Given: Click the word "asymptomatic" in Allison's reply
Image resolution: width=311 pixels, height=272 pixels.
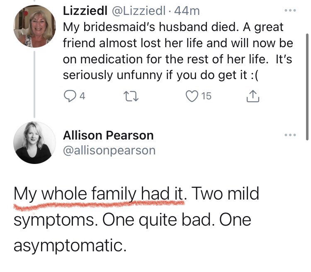Looking at the screenshot, I should click(x=68, y=246).
